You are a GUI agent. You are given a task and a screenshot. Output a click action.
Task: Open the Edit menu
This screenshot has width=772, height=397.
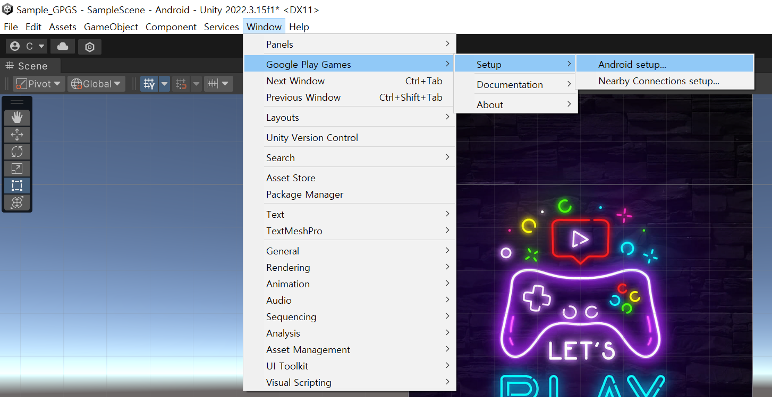[x=33, y=27]
